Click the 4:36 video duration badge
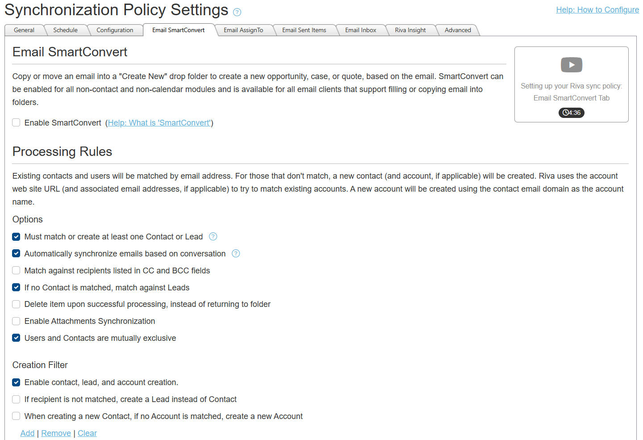Image resolution: width=643 pixels, height=440 pixels. click(571, 113)
